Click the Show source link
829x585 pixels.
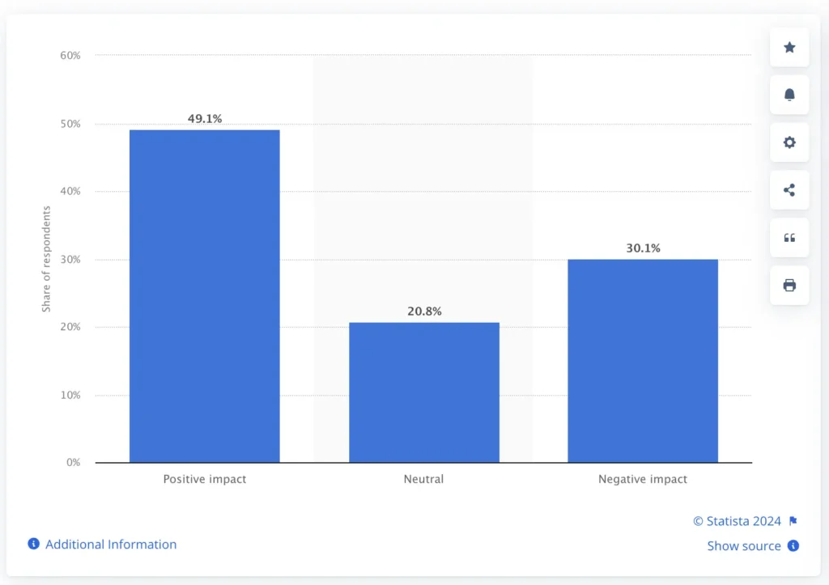744,546
